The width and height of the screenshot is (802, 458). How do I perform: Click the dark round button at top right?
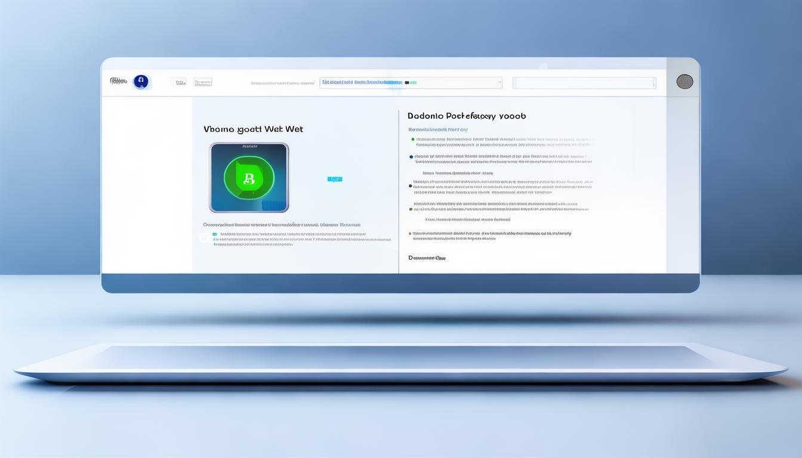[684, 82]
